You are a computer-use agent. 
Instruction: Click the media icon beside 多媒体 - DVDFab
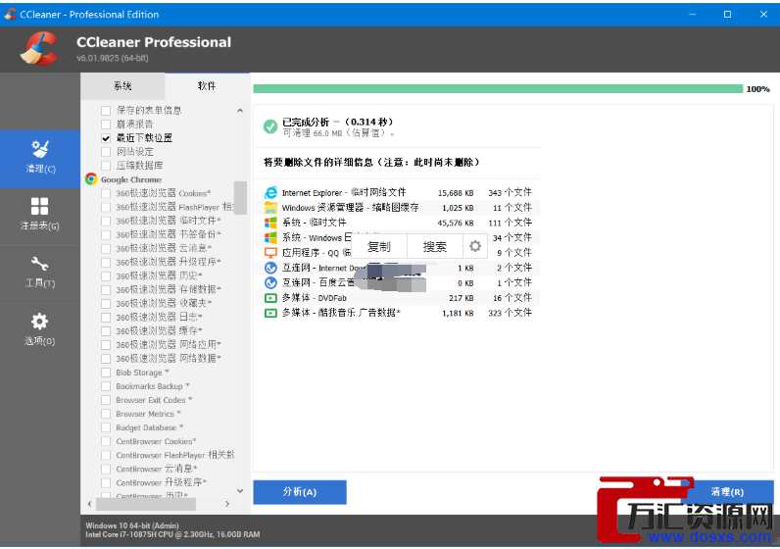pos(270,298)
